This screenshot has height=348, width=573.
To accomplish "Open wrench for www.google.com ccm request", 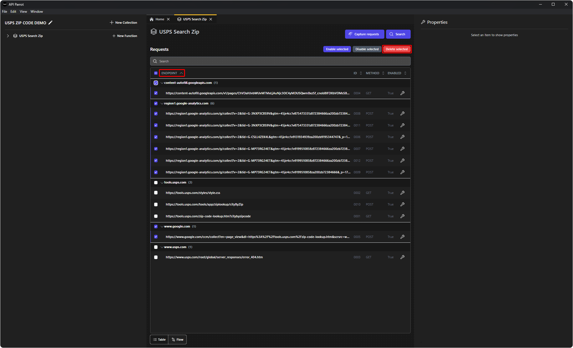I will [x=402, y=237].
